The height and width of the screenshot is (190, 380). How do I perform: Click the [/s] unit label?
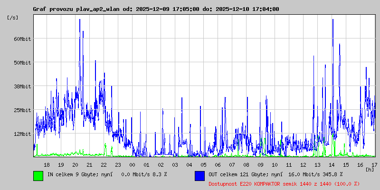pos(13,18)
